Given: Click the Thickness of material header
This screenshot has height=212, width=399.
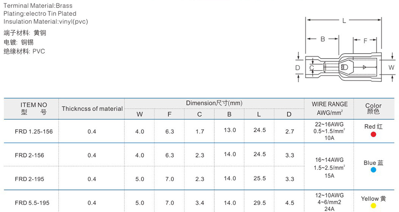Looking at the screenshot, I should (x=92, y=109).
